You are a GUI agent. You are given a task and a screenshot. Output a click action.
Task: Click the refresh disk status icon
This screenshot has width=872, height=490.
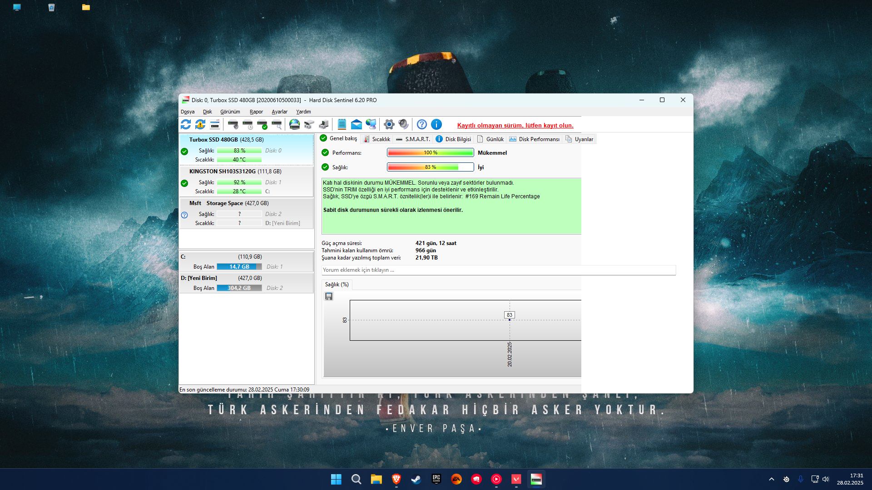tap(186, 124)
